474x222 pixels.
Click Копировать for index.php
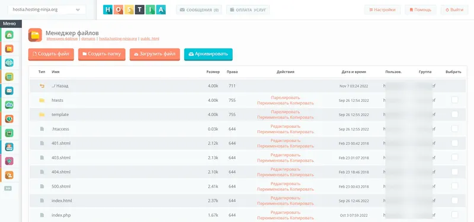302,218
